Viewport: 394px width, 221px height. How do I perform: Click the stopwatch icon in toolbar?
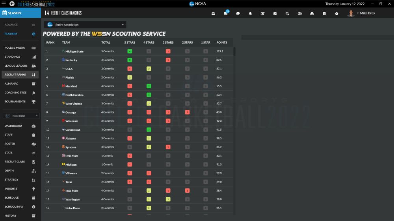coord(336,13)
